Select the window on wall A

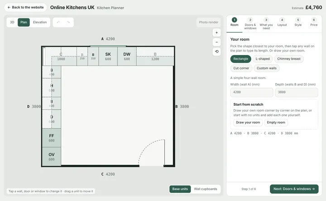coord(108,46)
